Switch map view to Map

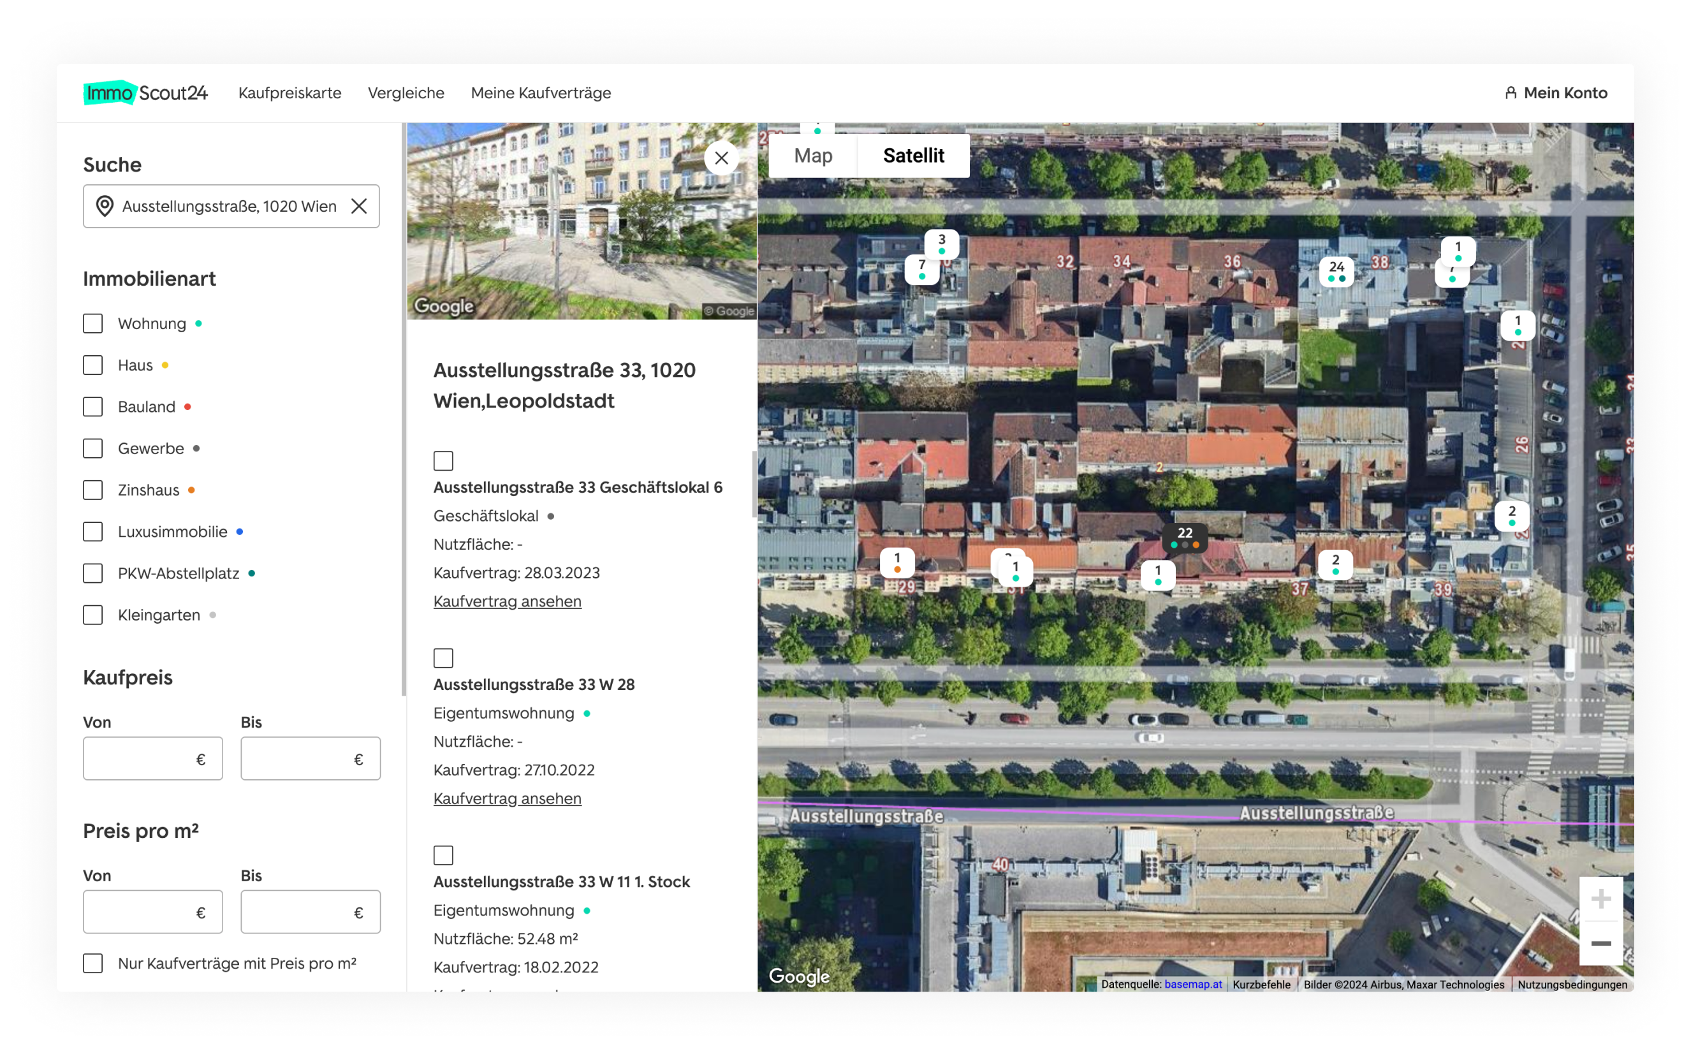click(x=813, y=156)
